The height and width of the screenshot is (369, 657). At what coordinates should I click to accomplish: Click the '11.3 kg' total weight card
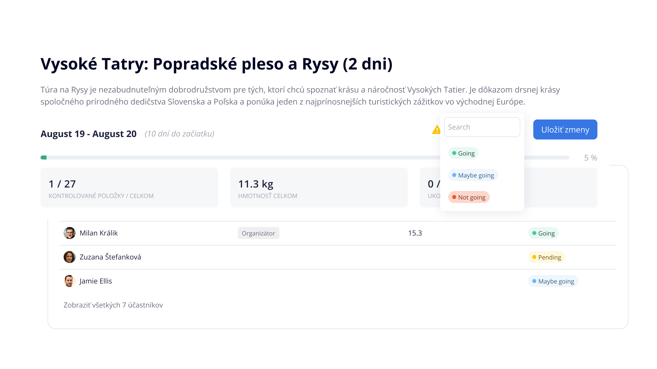coord(318,187)
